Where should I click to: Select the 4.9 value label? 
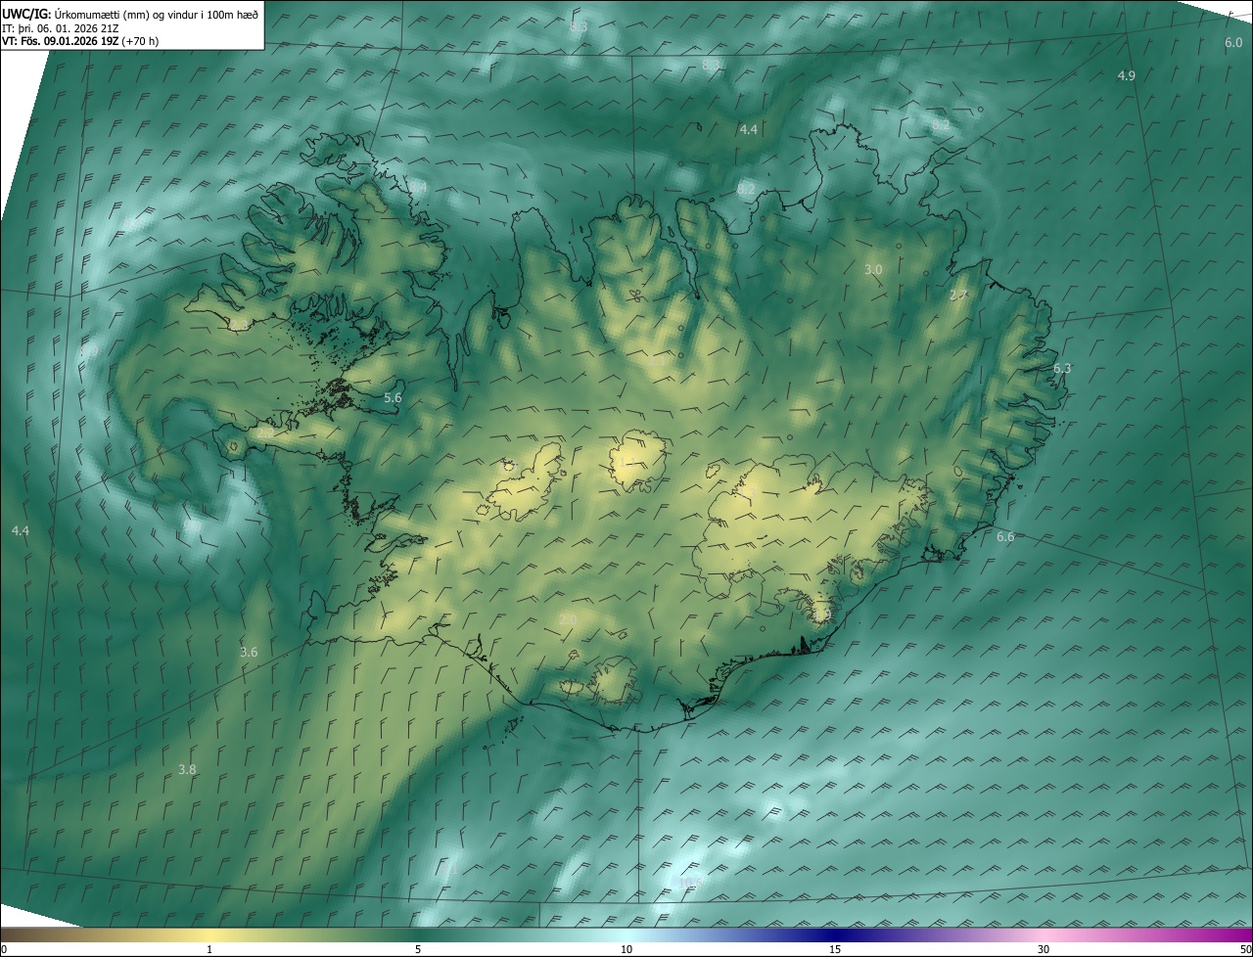point(1127,75)
